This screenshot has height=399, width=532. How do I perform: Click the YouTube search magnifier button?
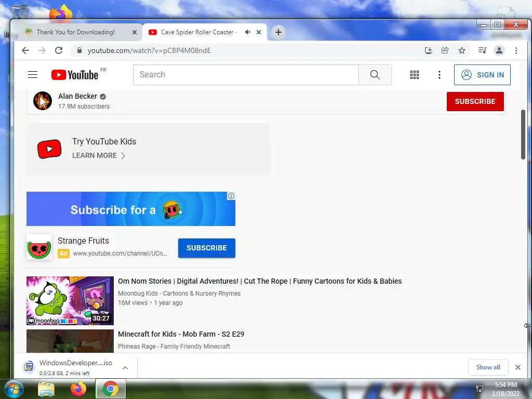[x=375, y=75]
